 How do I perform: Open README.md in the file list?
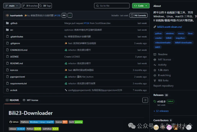coord(16,63)
